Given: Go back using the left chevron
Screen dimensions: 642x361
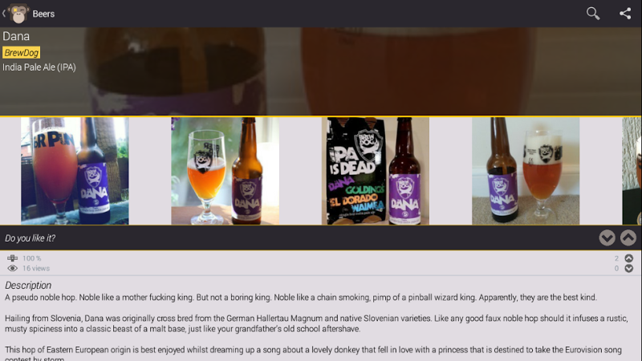Looking at the screenshot, I should pos(4,14).
